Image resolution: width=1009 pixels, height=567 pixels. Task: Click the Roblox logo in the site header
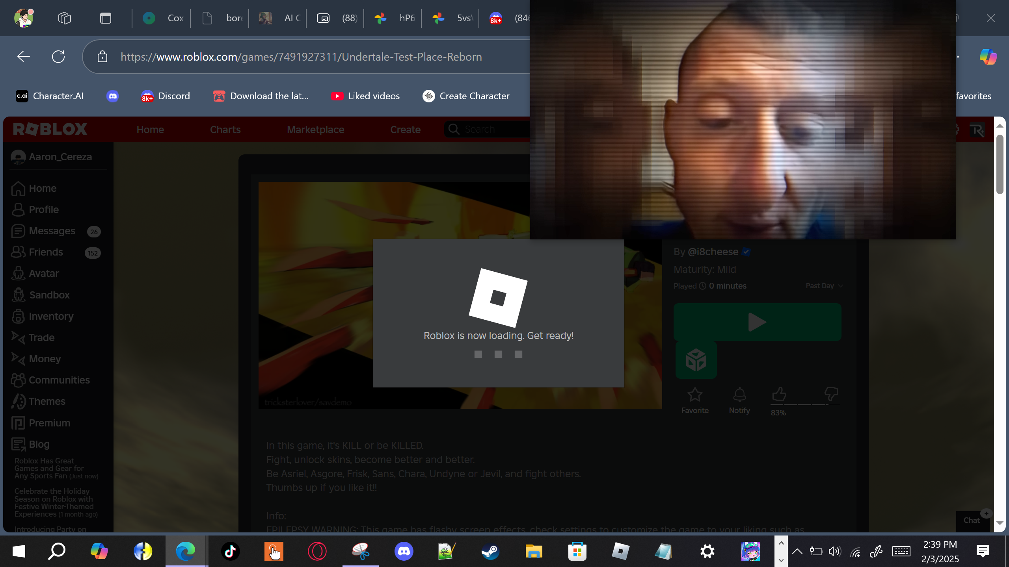[50, 129]
